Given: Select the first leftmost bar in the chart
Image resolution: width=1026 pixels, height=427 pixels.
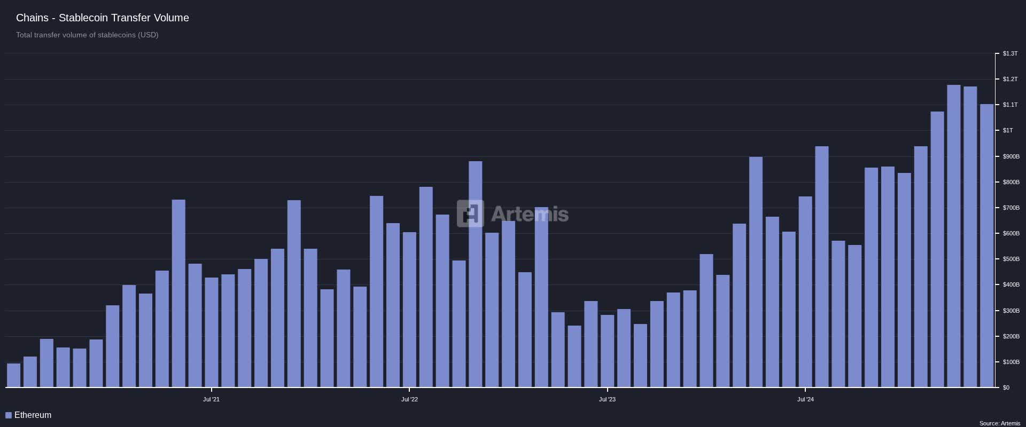Looking at the screenshot, I should pos(13,375).
